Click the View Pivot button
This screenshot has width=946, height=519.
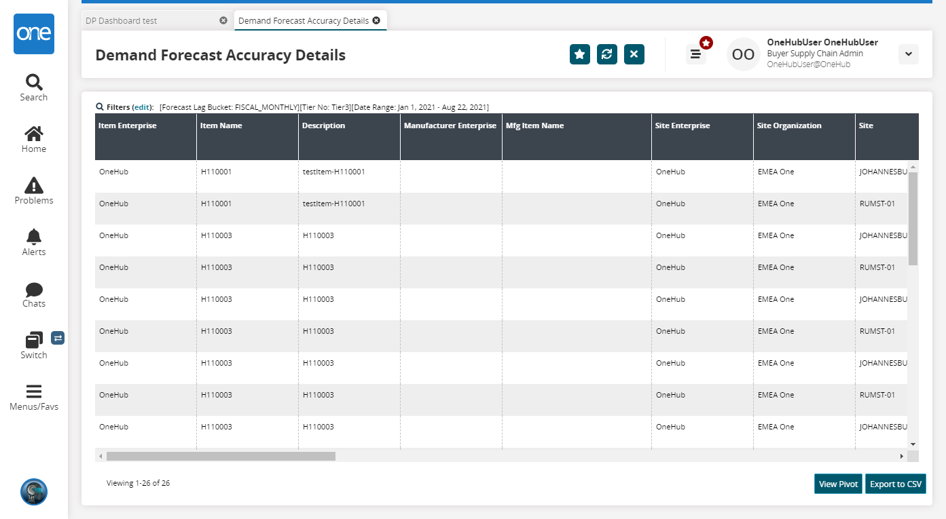838,484
